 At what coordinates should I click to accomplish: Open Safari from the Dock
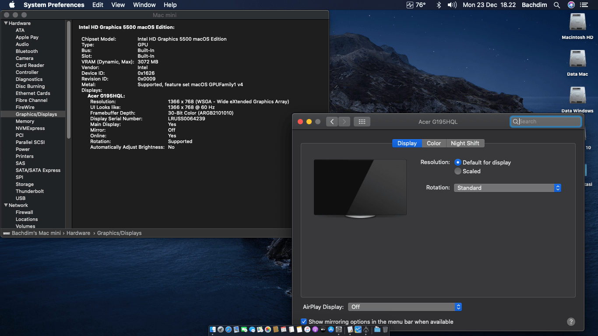pyautogui.click(x=228, y=329)
